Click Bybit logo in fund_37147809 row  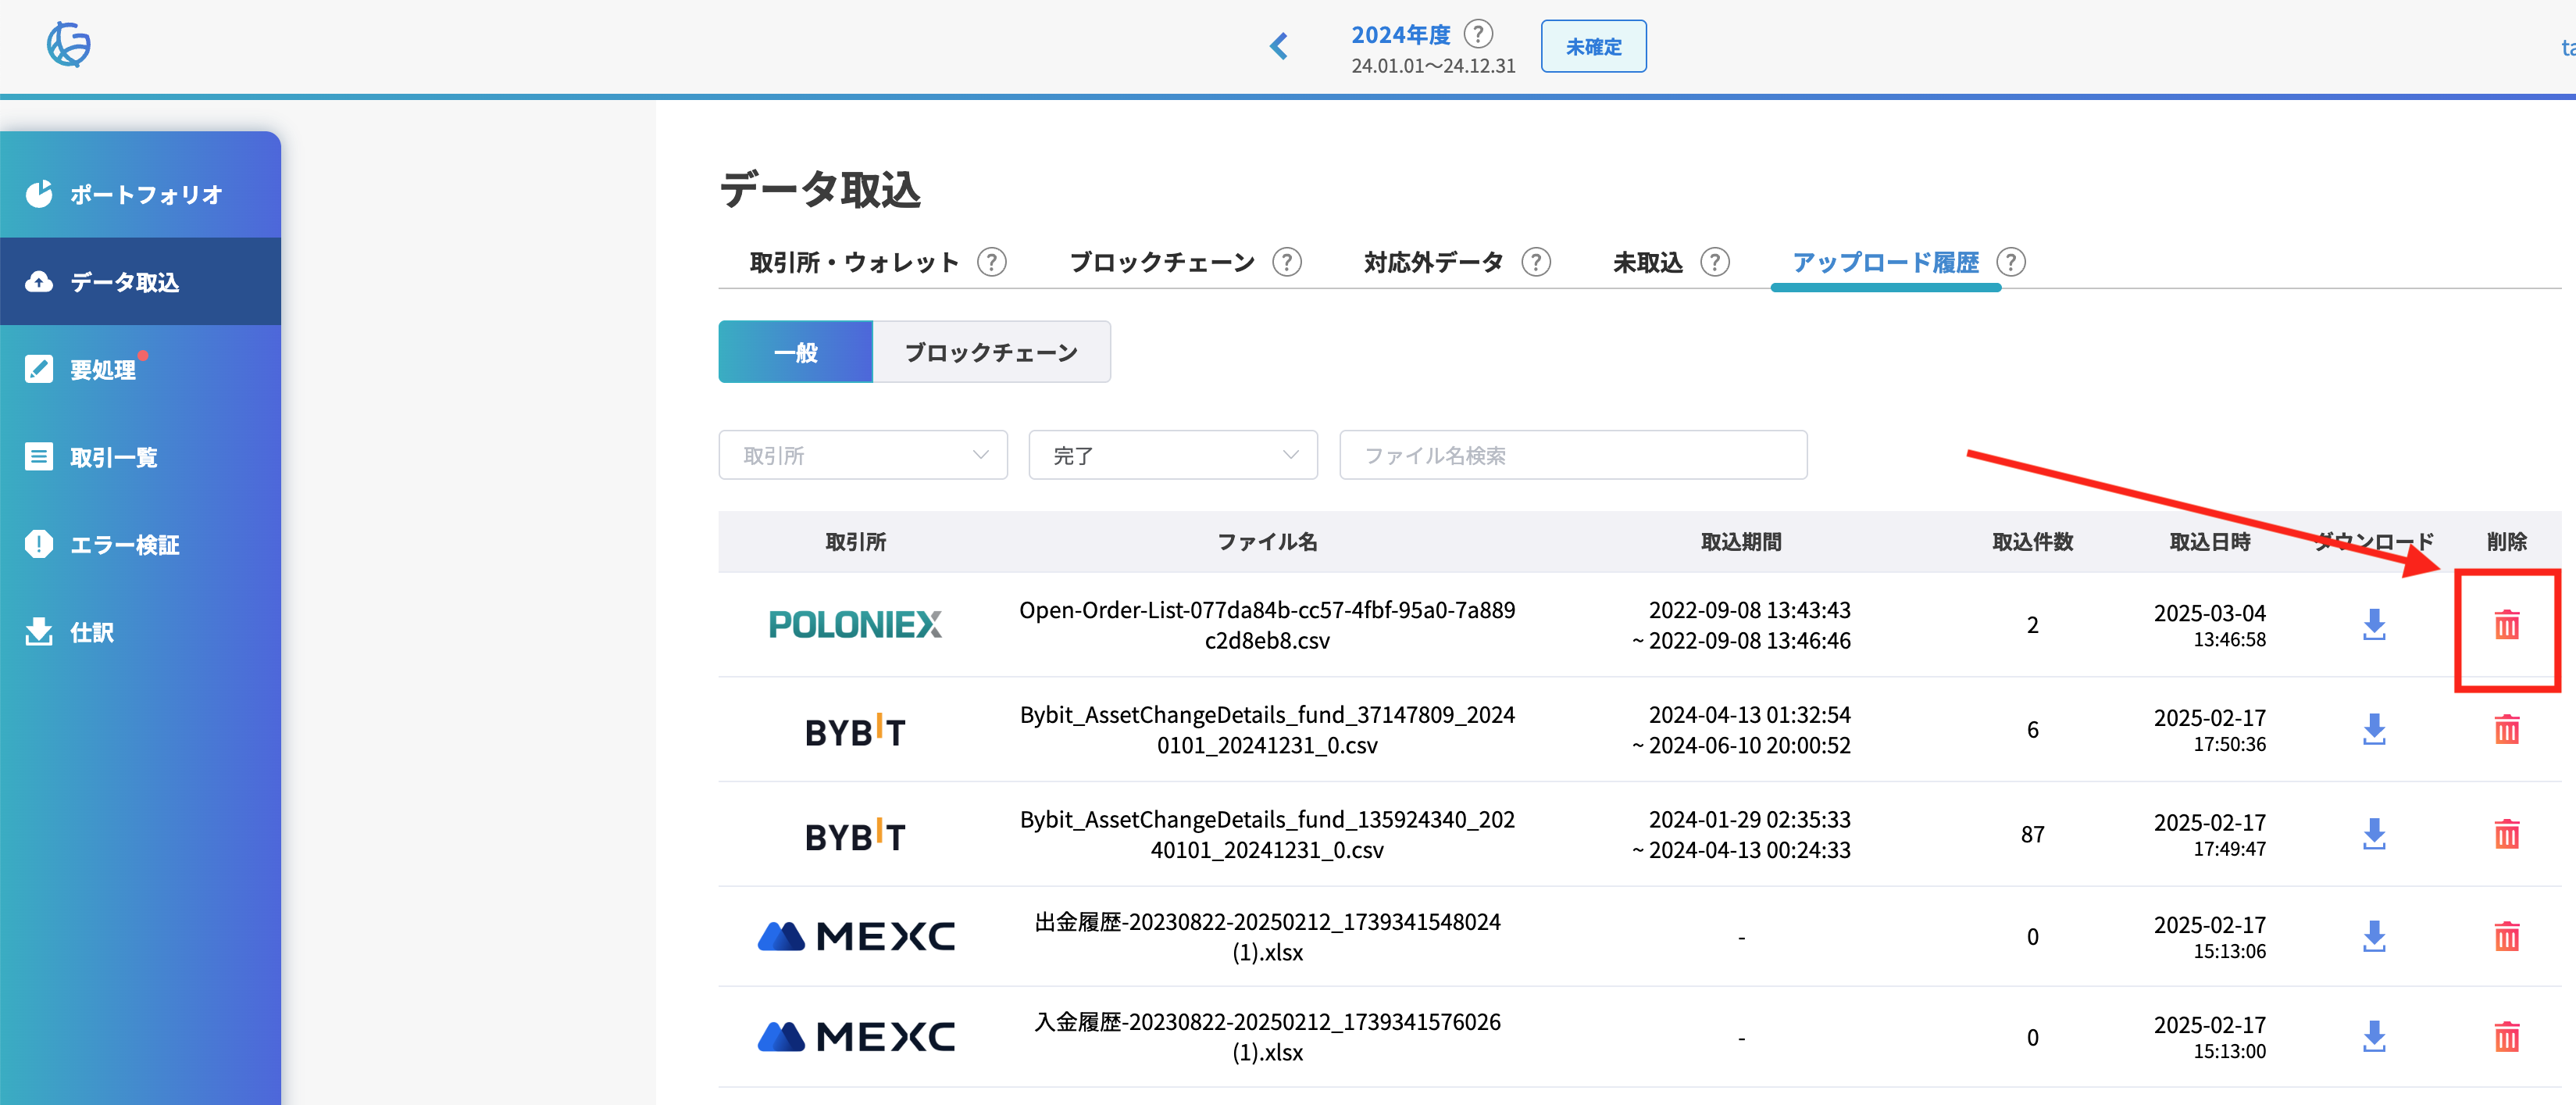(x=855, y=730)
